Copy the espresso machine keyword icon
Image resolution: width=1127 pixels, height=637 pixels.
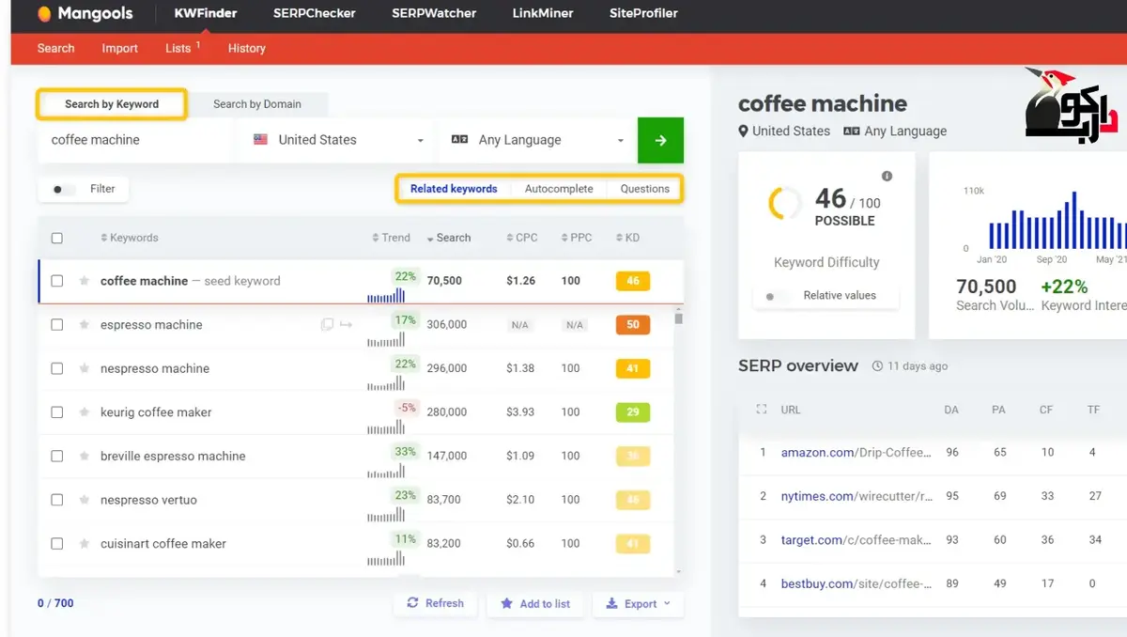327,324
